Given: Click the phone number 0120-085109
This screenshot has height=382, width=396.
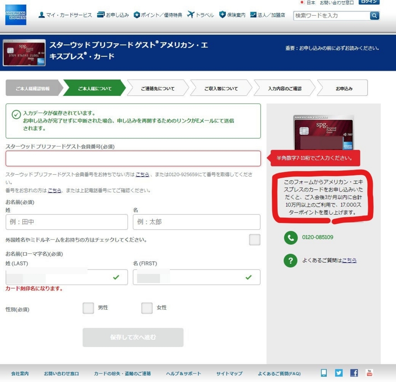Looking at the screenshot, I should (x=317, y=237).
